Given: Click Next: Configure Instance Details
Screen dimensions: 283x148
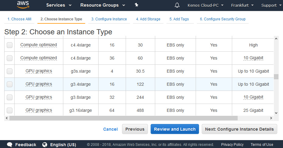Looking at the screenshot, I should (x=239, y=129).
